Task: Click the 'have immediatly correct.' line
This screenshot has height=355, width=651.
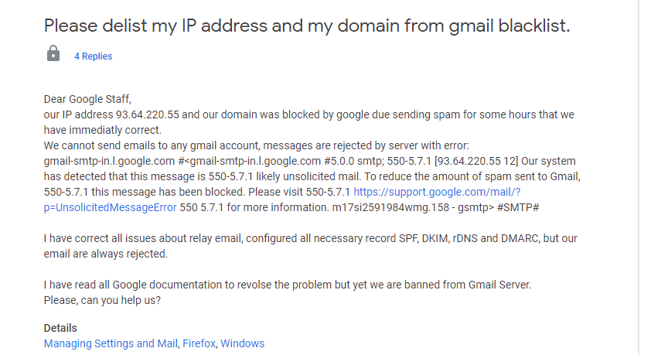Action: (x=103, y=130)
